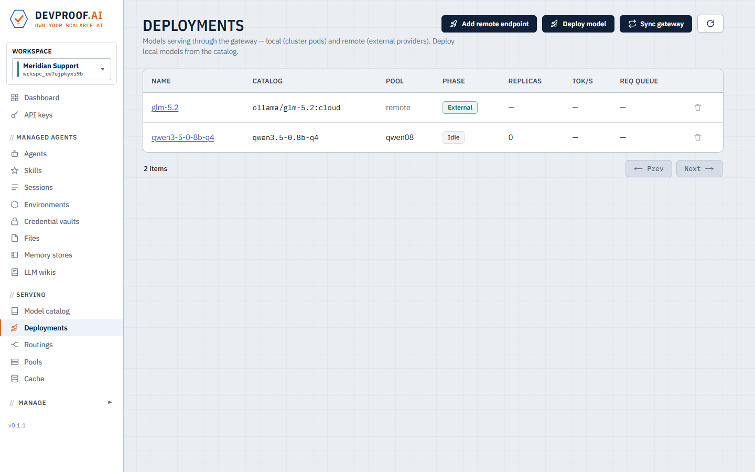755x472 pixels.
Task: Click the Deploy model button
Action: pyautogui.click(x=578, y=24)
